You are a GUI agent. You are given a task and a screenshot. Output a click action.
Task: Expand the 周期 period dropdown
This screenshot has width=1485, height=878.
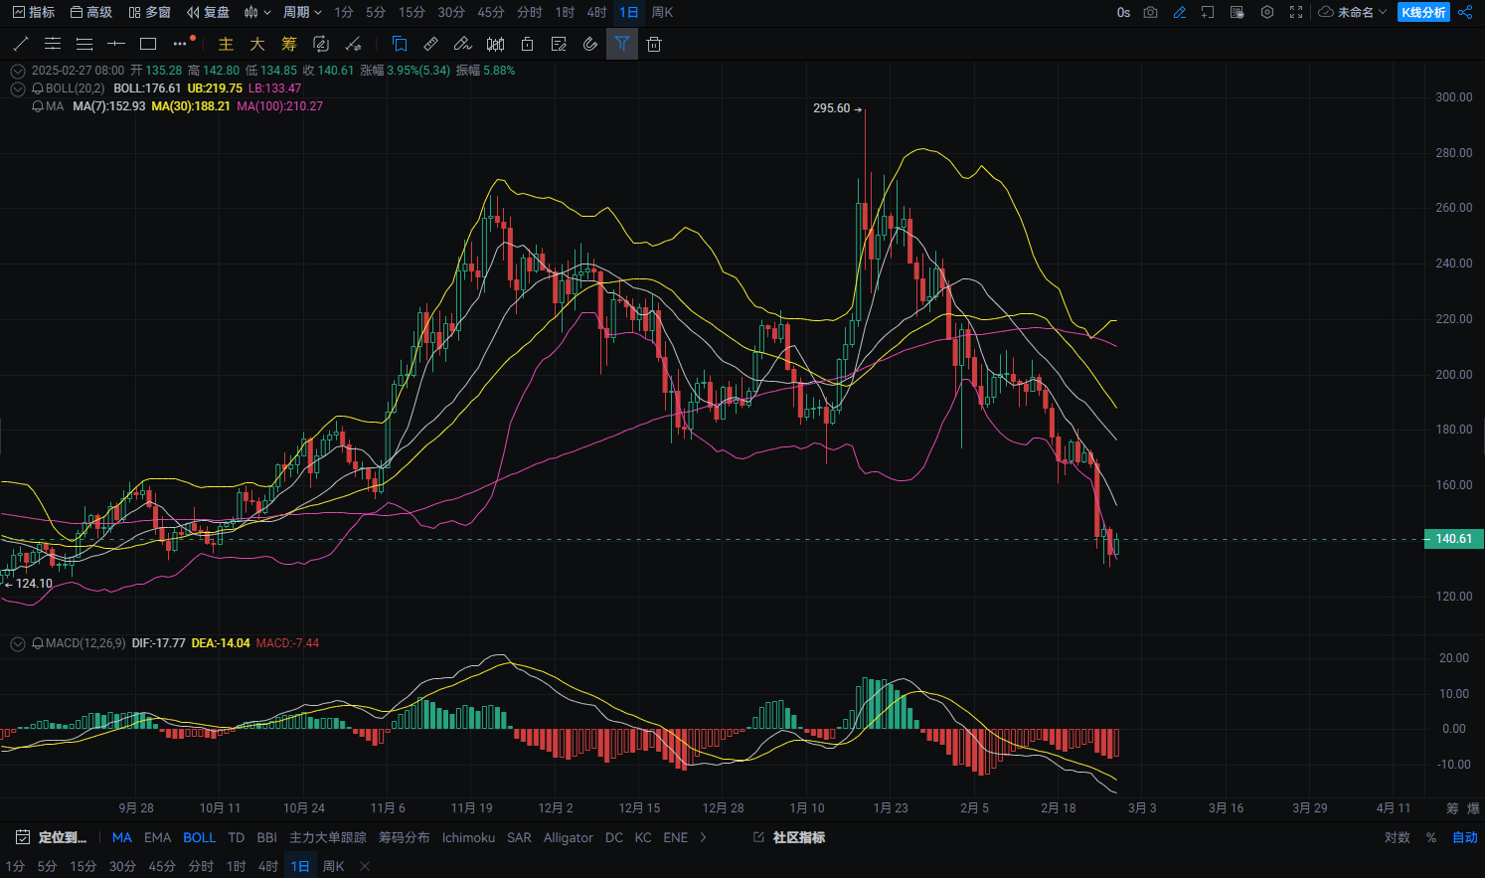coord(302,12)
